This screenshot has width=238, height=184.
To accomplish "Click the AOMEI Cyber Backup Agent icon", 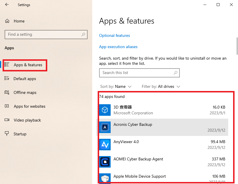I will pos(105,162).
